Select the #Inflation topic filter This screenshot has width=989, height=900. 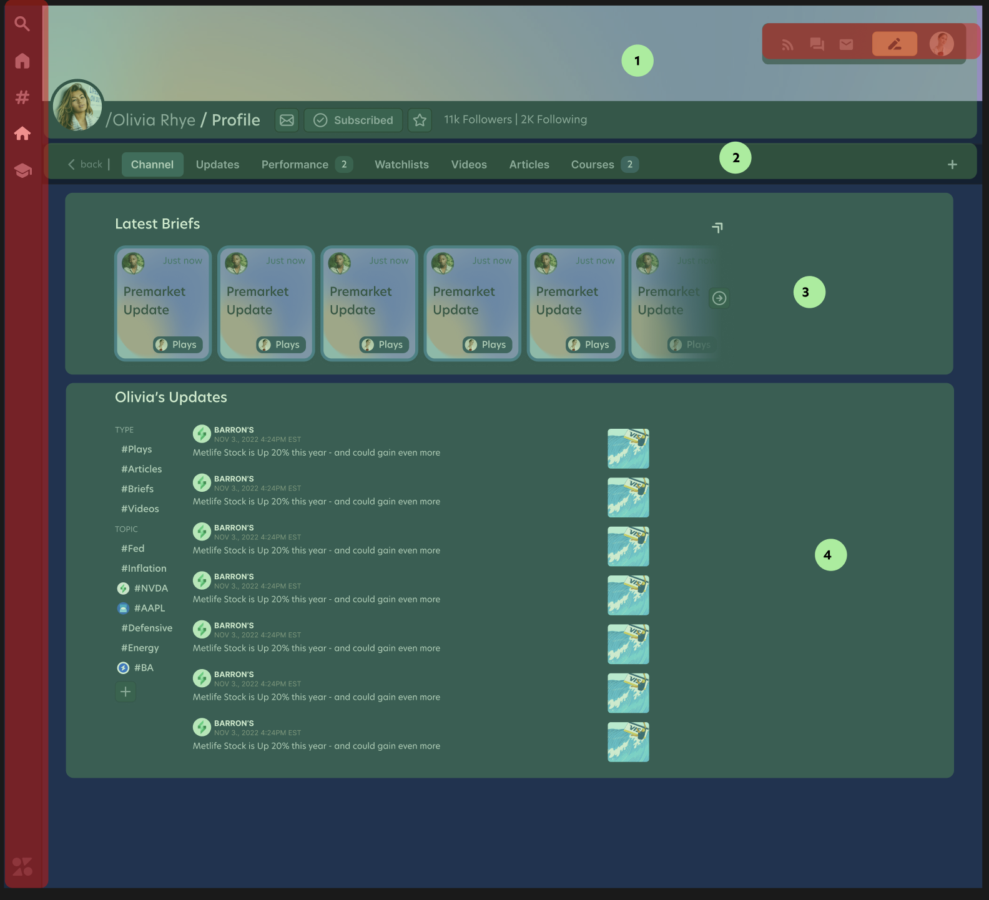click(x=144, y=569)
